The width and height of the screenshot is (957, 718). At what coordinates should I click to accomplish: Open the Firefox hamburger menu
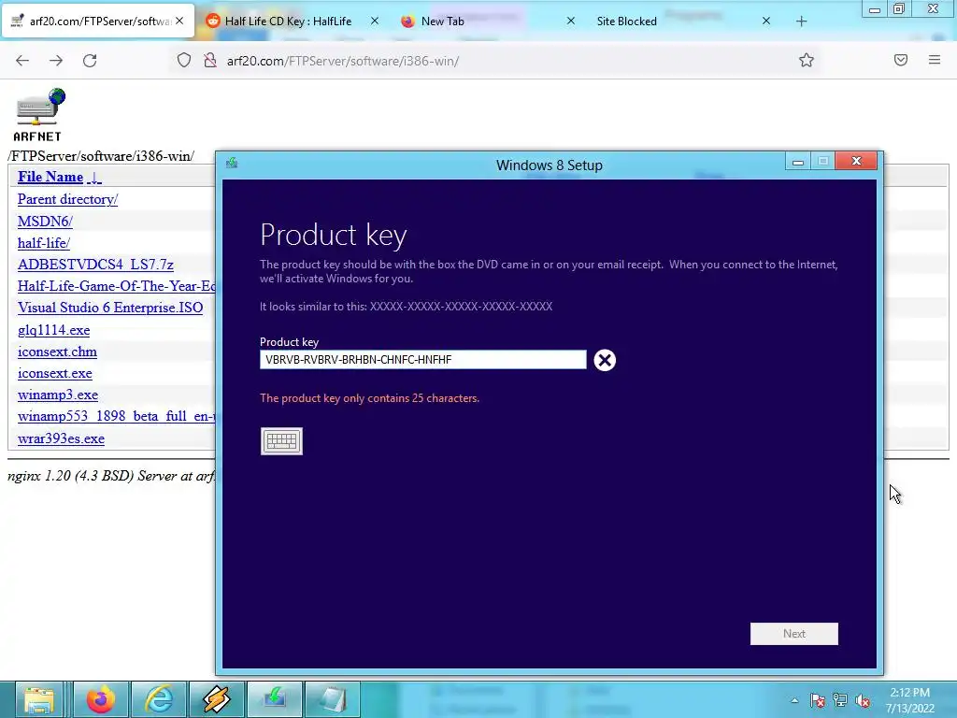[935, 60]
